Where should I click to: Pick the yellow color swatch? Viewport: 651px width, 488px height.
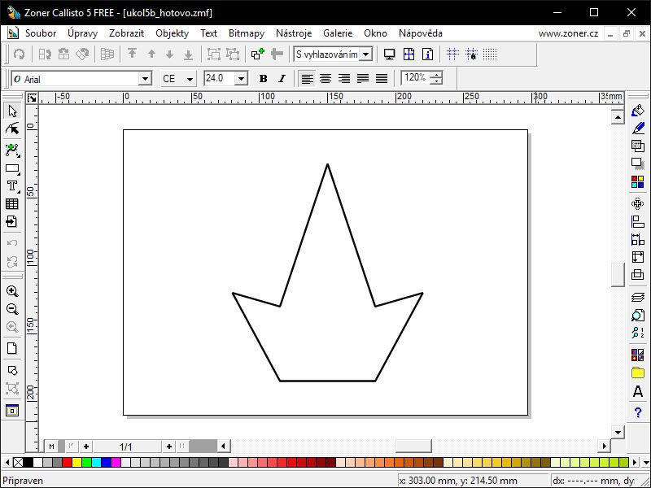[x=76, y=462]
